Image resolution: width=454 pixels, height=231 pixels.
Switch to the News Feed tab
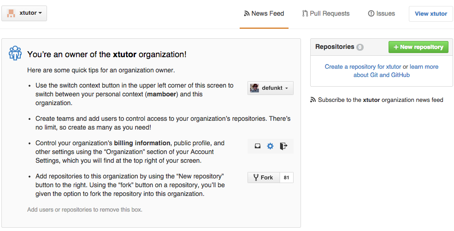point(264,14)
